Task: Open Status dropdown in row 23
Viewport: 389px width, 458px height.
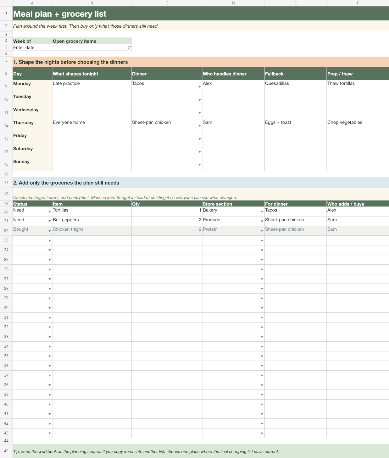Action: click(49, 241)
